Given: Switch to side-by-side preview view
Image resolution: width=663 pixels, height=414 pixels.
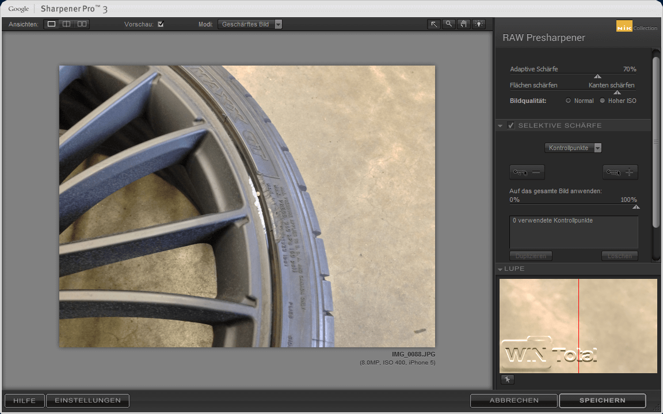Looking at the screenshot, I should [82, 24].
